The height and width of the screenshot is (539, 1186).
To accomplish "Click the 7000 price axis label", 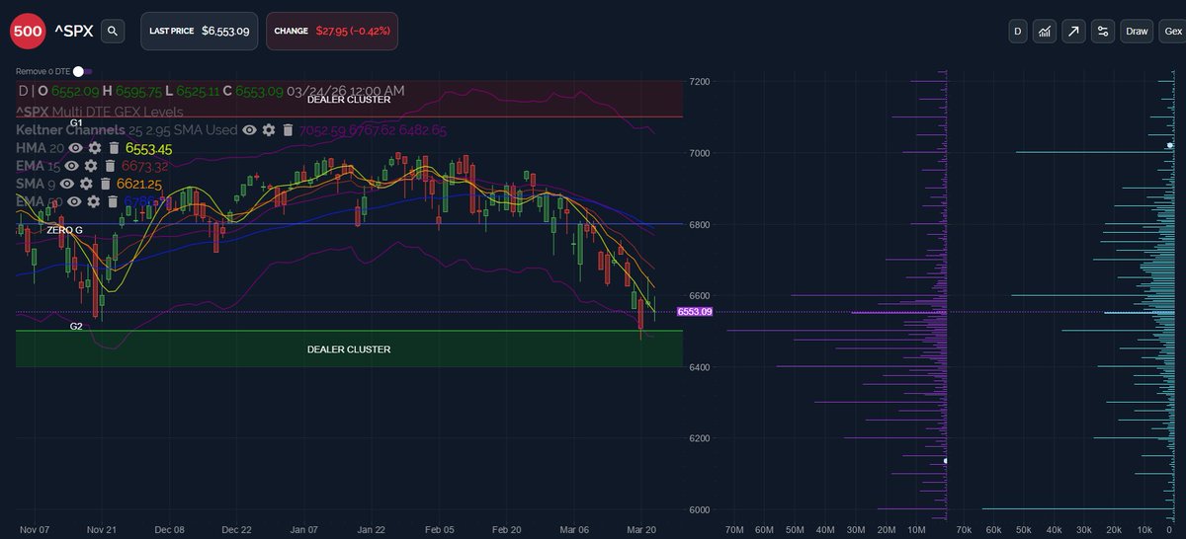I will (x=700, y=153).
